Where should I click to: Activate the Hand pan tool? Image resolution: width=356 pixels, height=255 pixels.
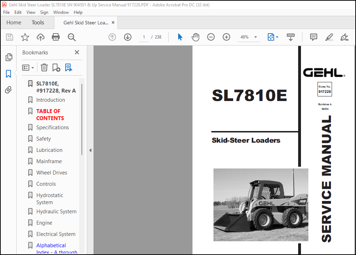pos(195,37)
